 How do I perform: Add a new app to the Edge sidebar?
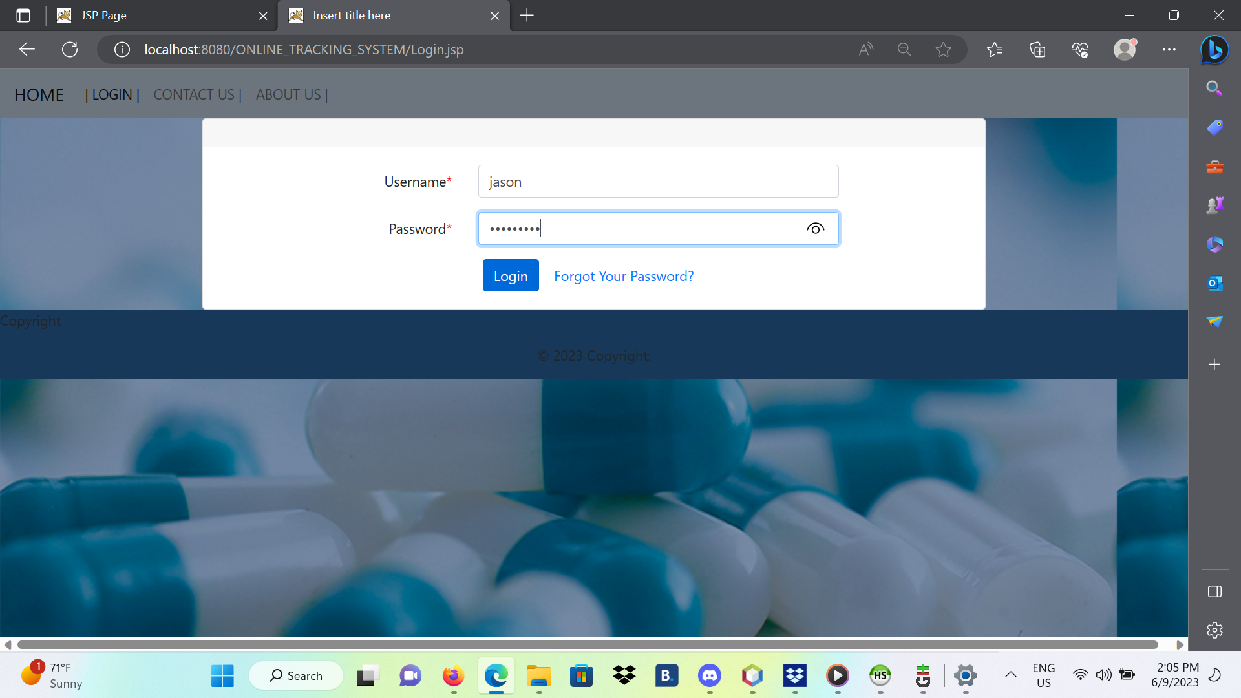click(x=1214, y=364)
